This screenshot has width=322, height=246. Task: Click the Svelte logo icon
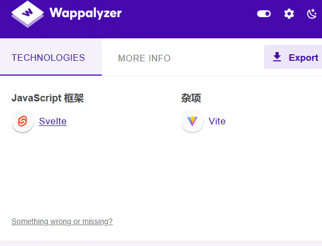tap(22, 121)
